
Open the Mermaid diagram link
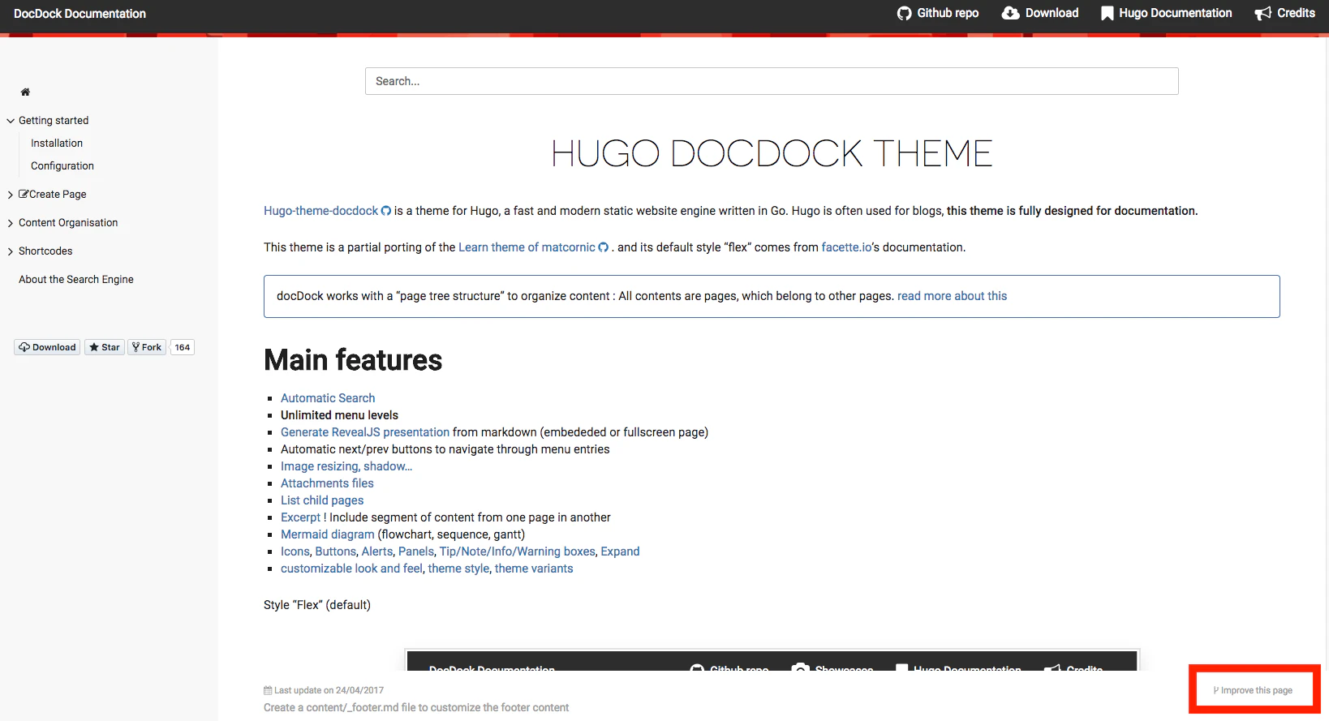coord(328,534)
